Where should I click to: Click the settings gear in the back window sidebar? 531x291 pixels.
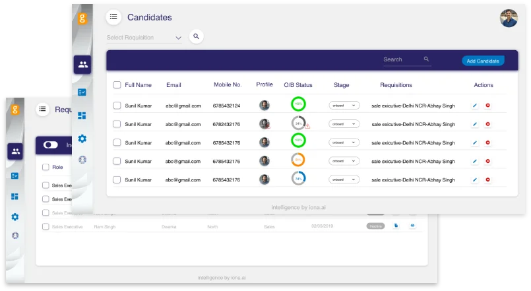click(15, 217)
